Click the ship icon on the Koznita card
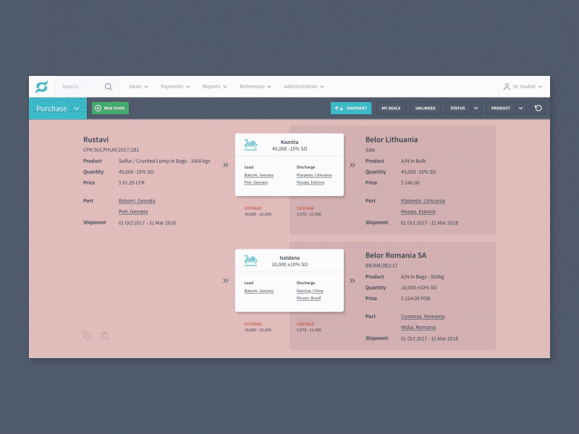This screenshot has width=579, height=434. pos(252,144)
